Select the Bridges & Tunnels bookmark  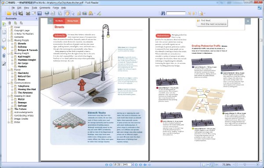[28, 50]
